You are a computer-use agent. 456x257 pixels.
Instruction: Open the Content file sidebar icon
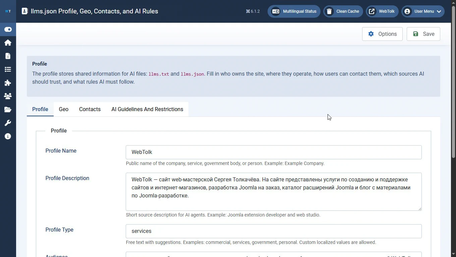(8, 56)
